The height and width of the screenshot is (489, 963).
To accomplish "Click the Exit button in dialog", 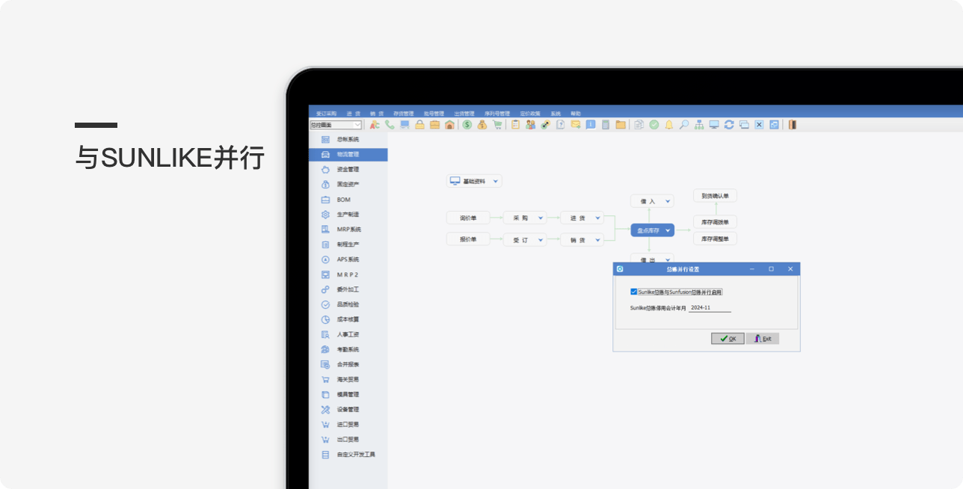I will click(763, 339).
